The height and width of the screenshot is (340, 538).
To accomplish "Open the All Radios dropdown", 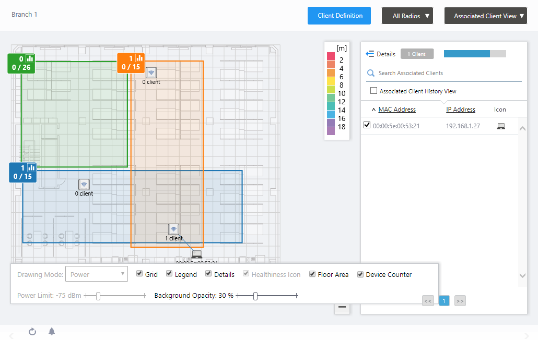I will tap(407, 16).
